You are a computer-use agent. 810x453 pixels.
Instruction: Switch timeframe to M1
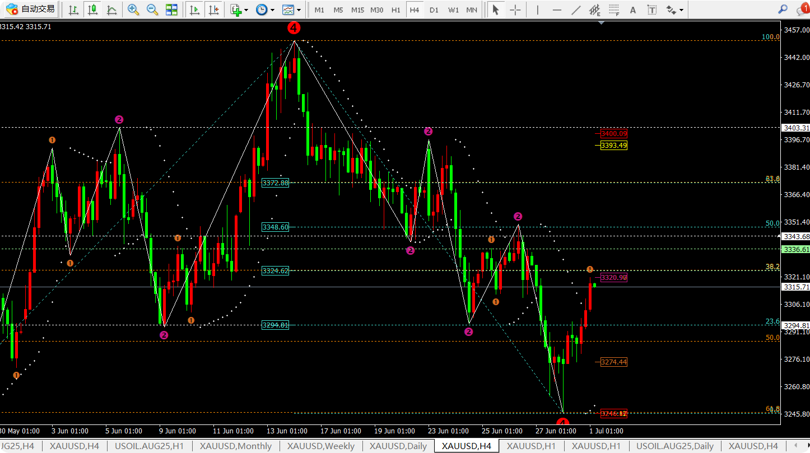pyautogui.click(x=319, y=10)
